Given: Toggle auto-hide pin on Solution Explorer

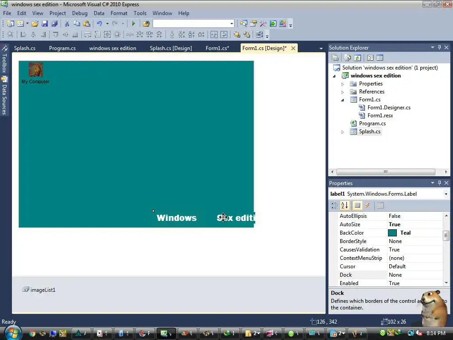Looking at the screenshot, I should pyautogui.click(x=439, y=47).
